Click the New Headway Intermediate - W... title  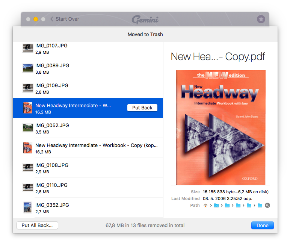click(73, 106)
